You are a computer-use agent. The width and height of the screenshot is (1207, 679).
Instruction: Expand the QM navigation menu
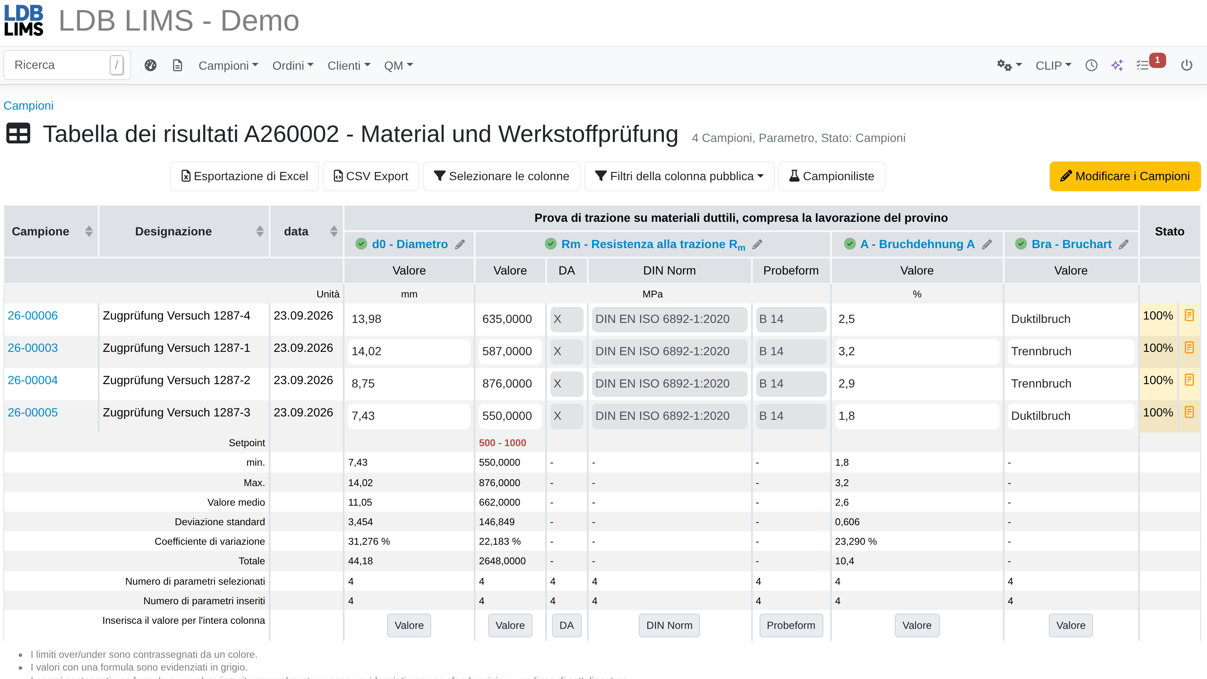[398, 65]
